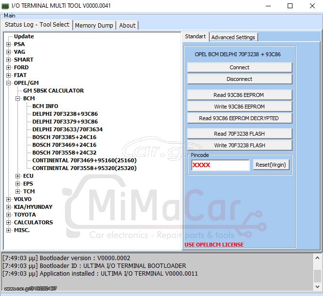This screenshot has width=323, height=296.
Task: Select CONTINENTAL 70F3469+95160(25160) item
Action: tap(84, 160)
